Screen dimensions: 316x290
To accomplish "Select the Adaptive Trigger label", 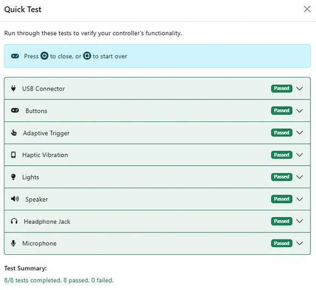I will coord(46,133).
